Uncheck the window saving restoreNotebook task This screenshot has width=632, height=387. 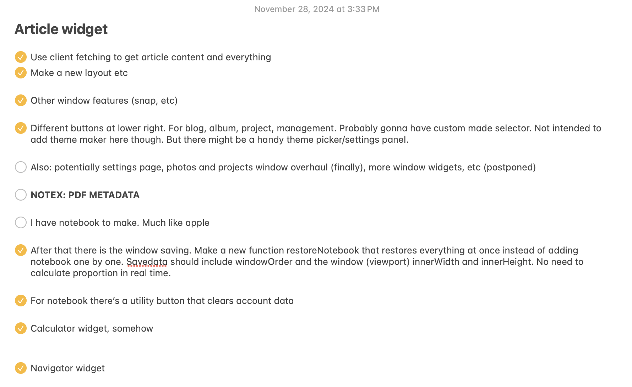click(x=21, y=250)
